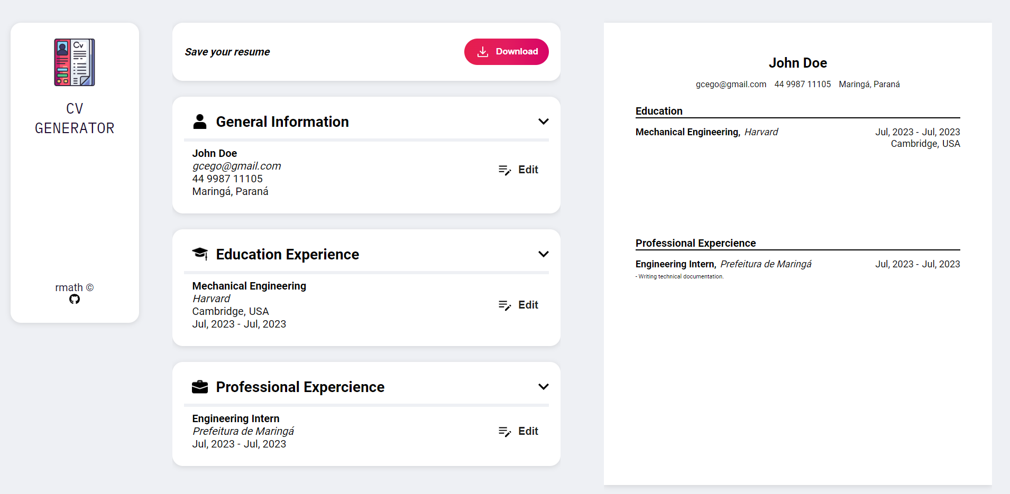1010x494 pixels.
Task: Click the CV Generator logo icon
Action: click(x=75, y=62)
